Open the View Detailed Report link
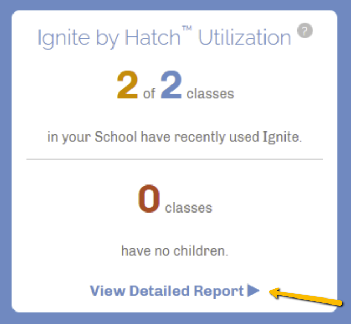This screenshot has height=324, width=351. [x=167, y=291]
